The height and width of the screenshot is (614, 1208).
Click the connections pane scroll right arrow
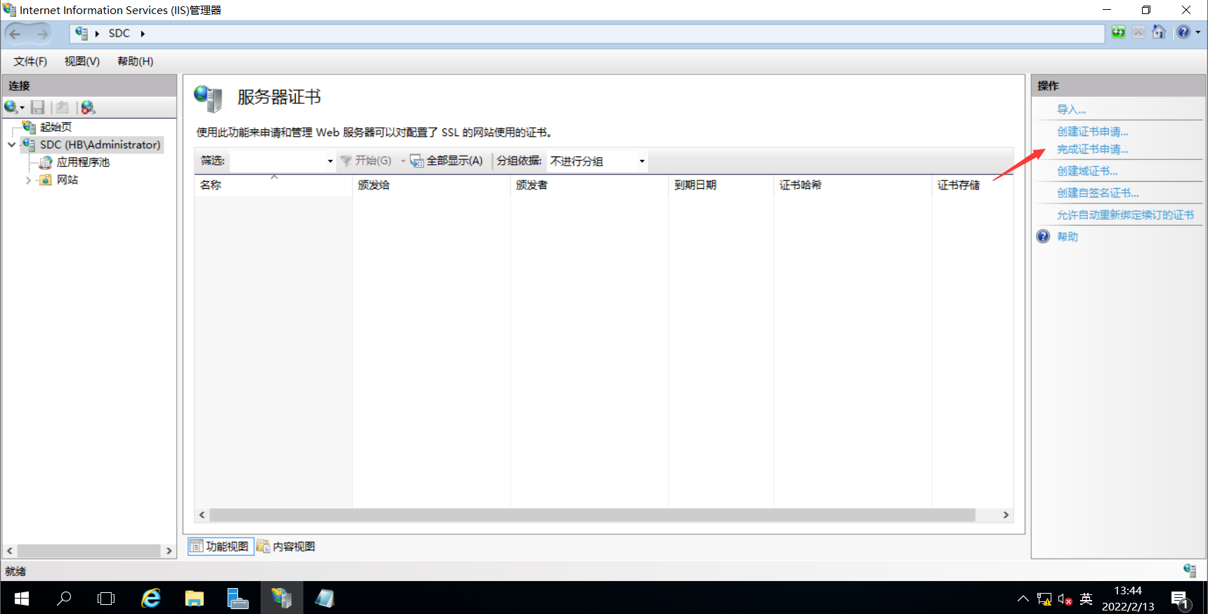pos(169,551)
